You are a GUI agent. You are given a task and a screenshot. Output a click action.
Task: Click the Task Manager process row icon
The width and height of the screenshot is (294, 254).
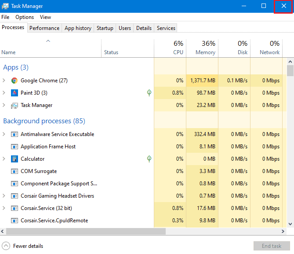click(x=15, y=105)
